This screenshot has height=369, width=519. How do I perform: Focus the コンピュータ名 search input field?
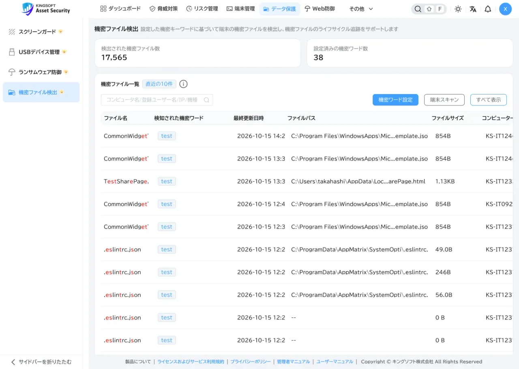(x=157, y=100)
